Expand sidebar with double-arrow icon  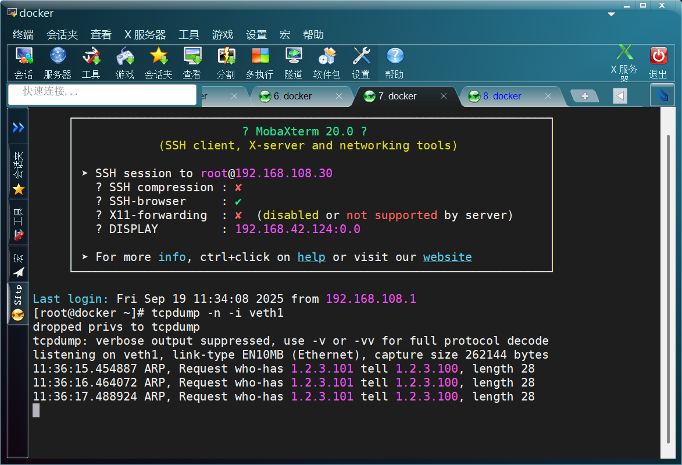coord(18,127)
